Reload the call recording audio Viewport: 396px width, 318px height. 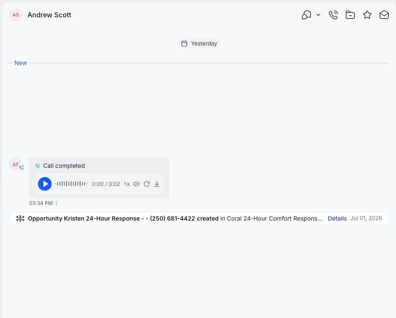(147, 184)
